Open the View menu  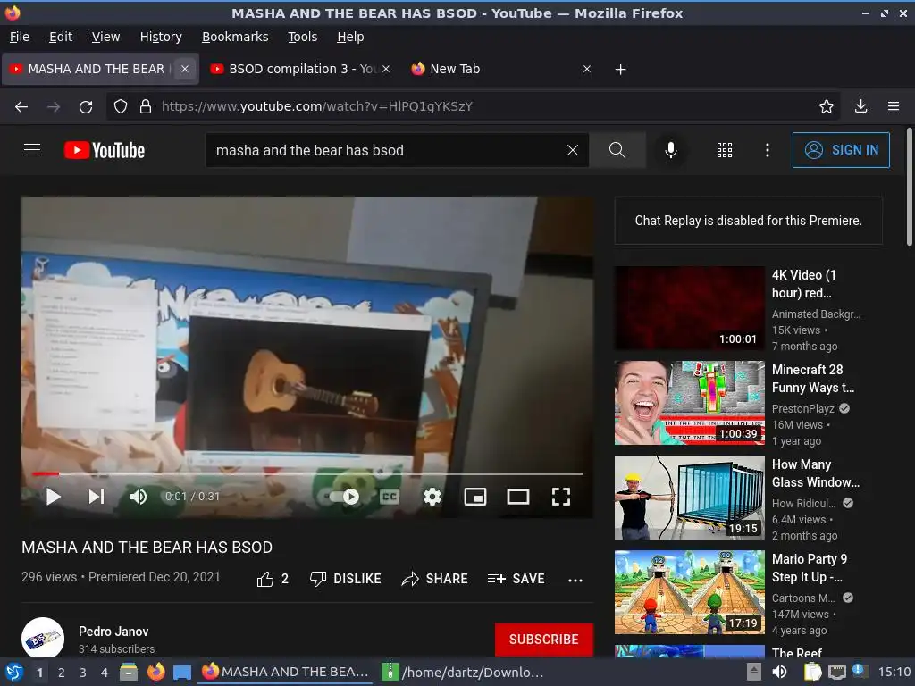(x=105, y=37)
